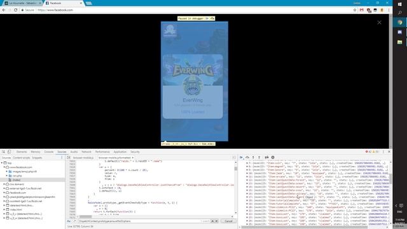Image resolution: width=407 pixels, height=229 pixels.
Task: Expand the rsrc.php folder
Action: [x=7, y=176]
